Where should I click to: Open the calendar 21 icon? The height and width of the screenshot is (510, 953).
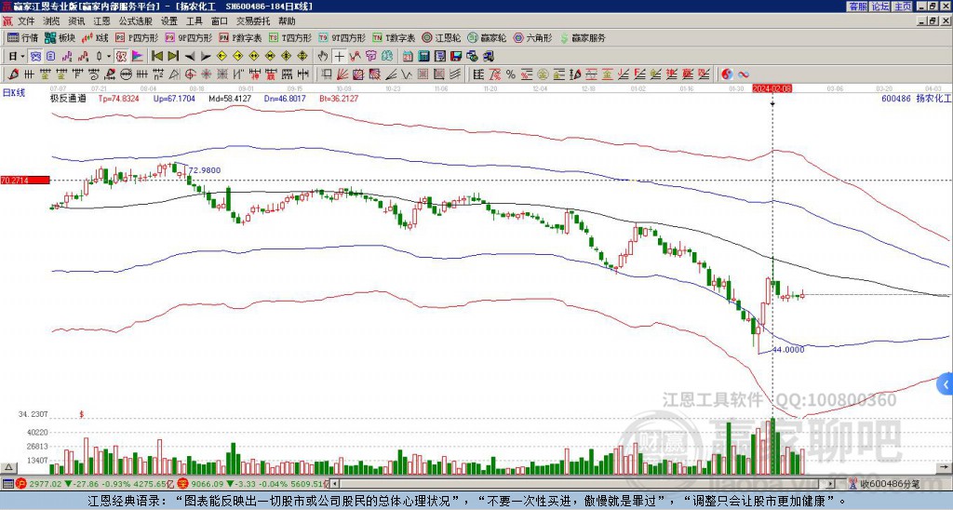(408, 56)
